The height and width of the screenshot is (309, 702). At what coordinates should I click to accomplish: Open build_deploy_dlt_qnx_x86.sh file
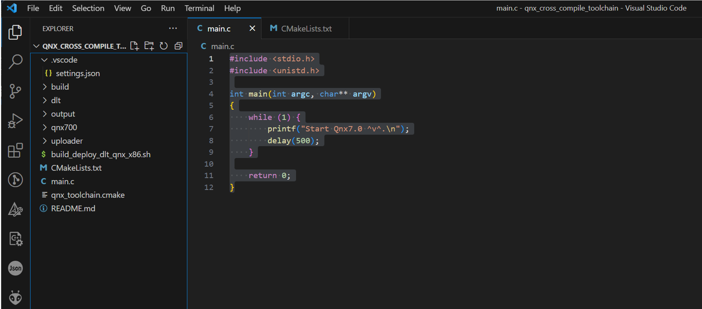109,154
